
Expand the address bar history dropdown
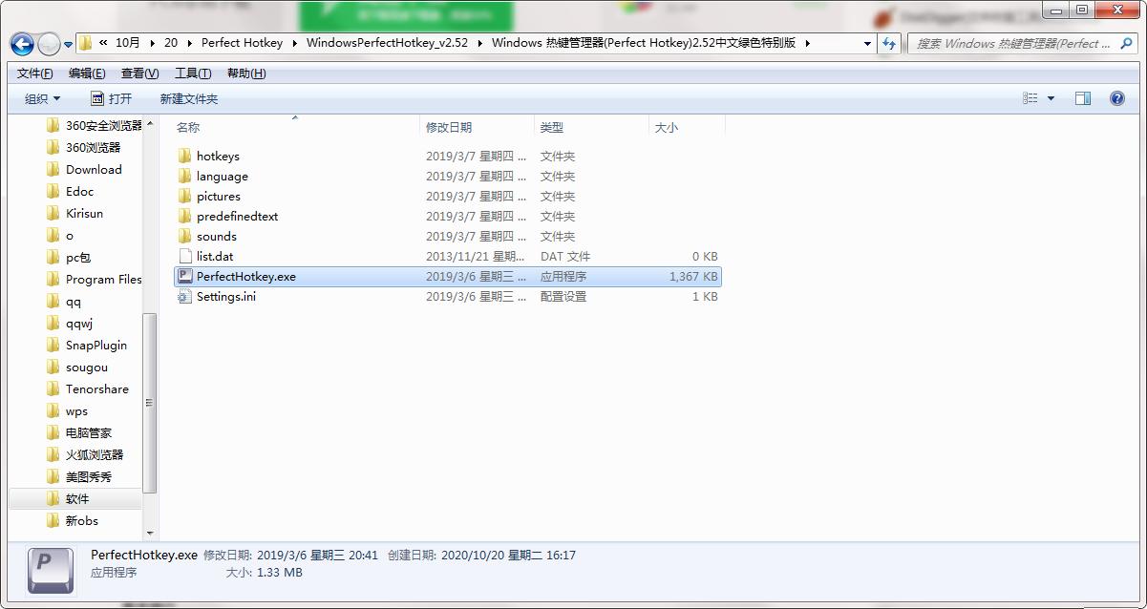[x=867, y=43]
